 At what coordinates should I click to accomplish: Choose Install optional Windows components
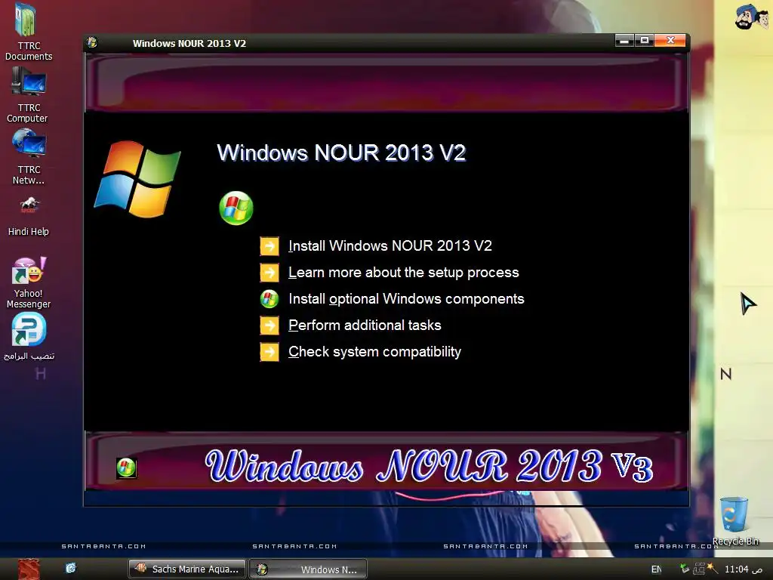406,299
